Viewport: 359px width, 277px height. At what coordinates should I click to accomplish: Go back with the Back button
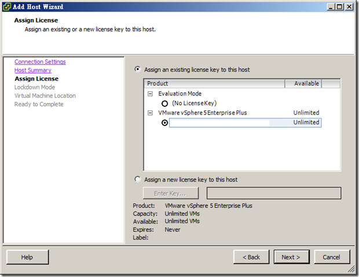click(251, 257)
